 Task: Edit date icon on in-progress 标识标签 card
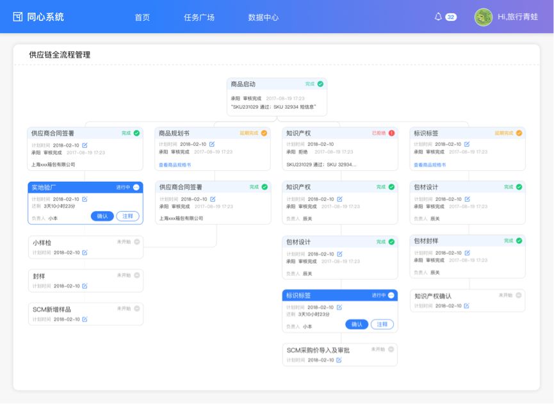339,307
